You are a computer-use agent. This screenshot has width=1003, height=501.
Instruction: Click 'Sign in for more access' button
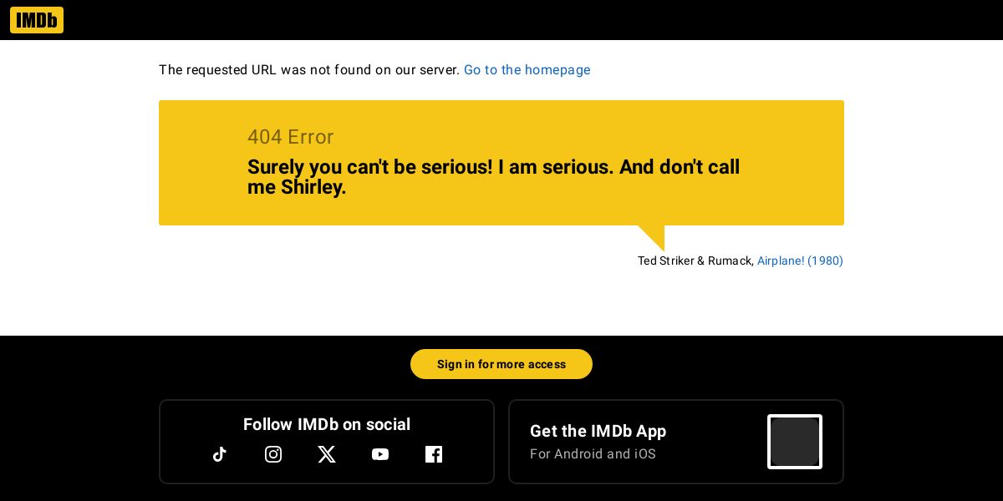[x=501, y=364]
